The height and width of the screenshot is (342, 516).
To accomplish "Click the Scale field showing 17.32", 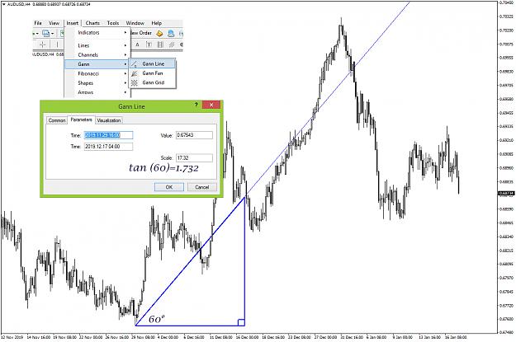I will [194, 158].
